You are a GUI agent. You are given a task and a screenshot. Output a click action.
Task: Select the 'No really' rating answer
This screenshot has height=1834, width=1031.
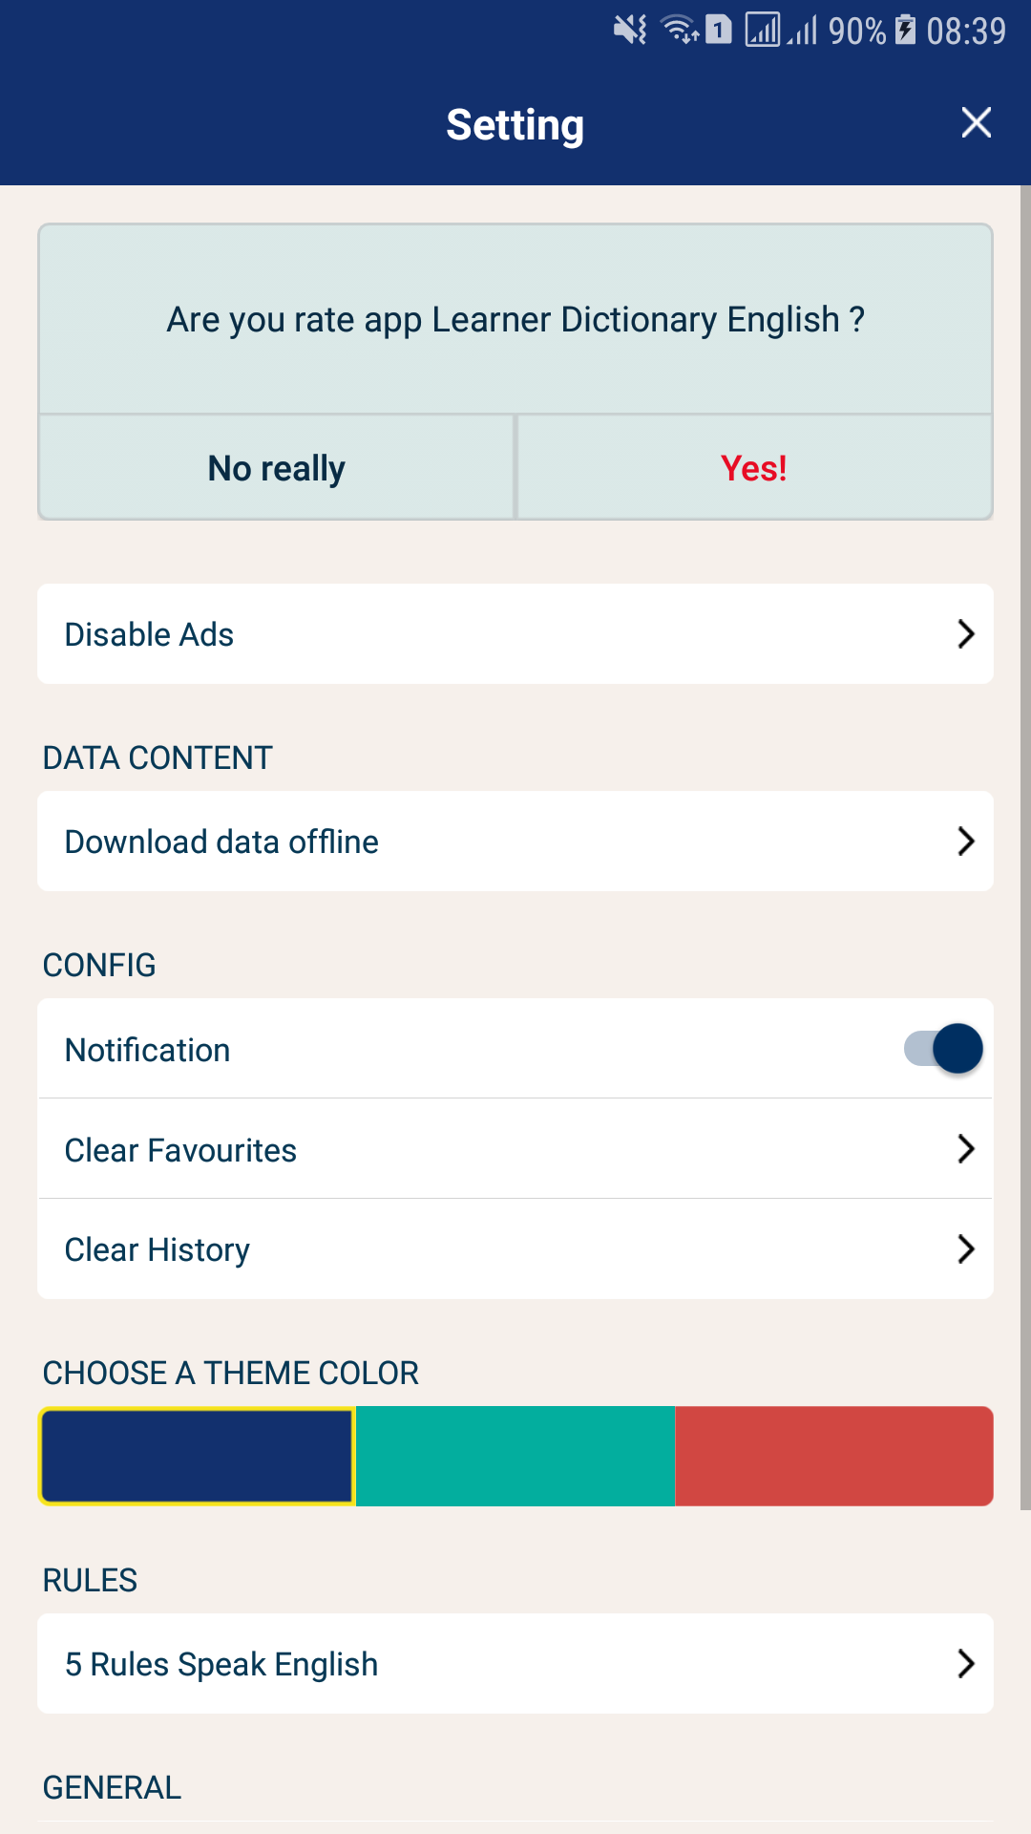click(x=277, y=468)
